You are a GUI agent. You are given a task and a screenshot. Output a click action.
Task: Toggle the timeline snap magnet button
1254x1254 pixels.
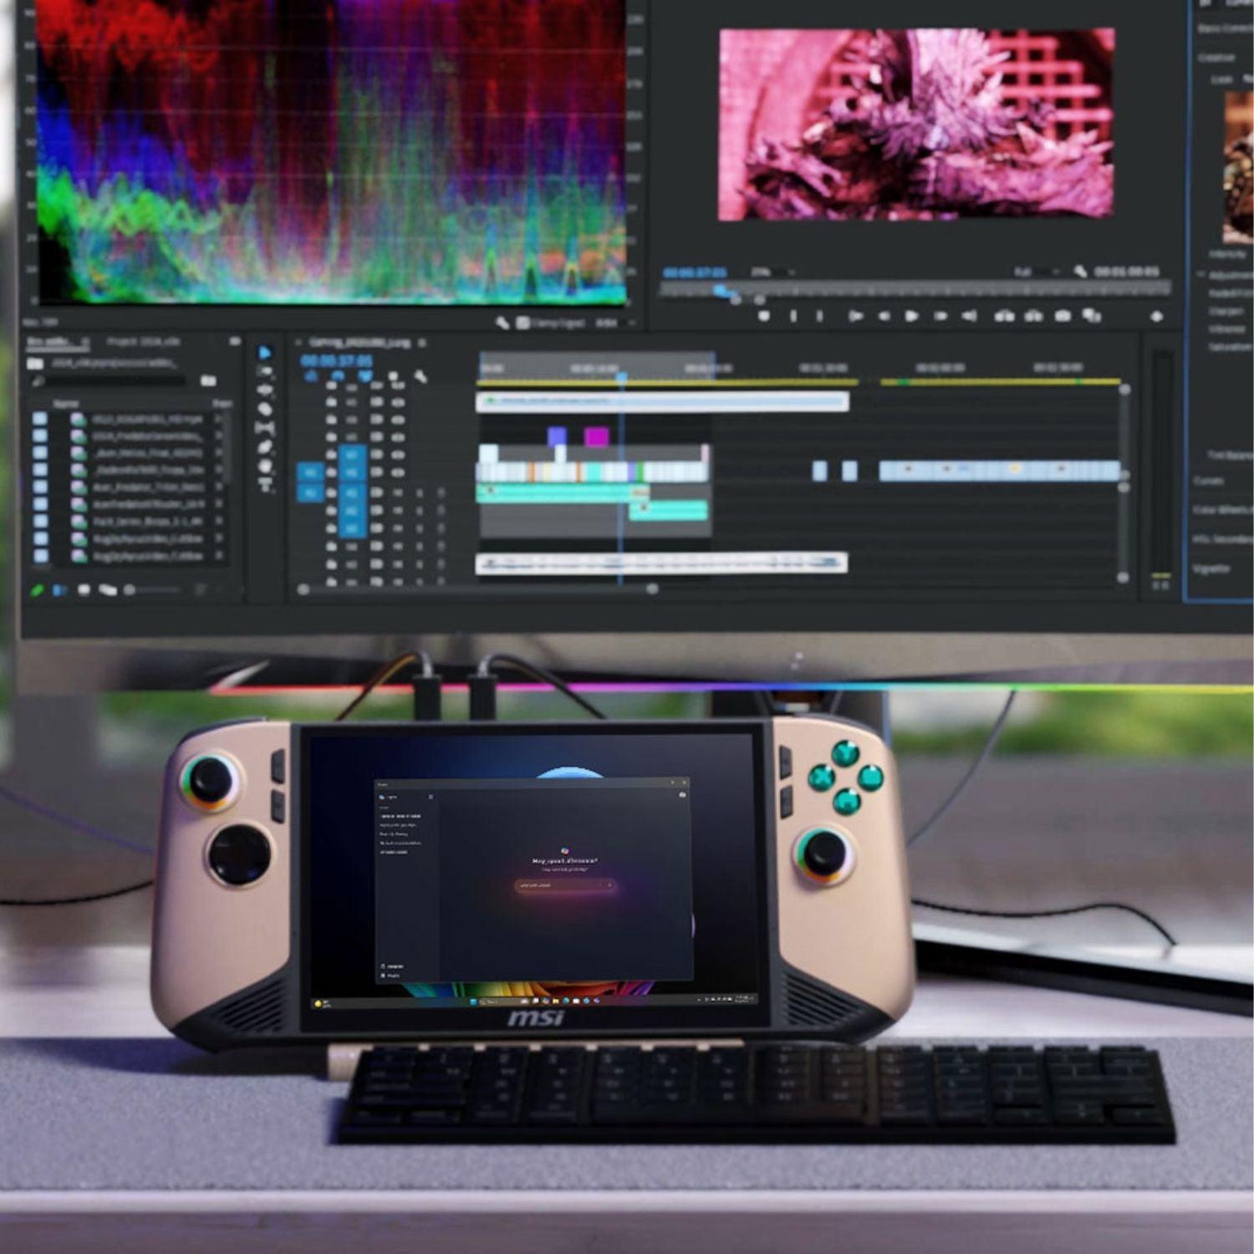[339, 377]
